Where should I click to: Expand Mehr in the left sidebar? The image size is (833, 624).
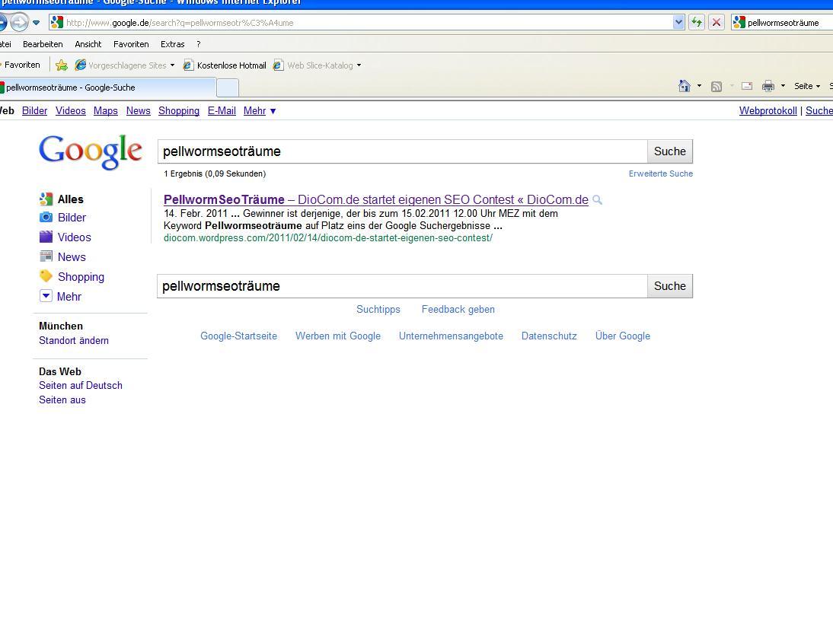tap(61, 296)
